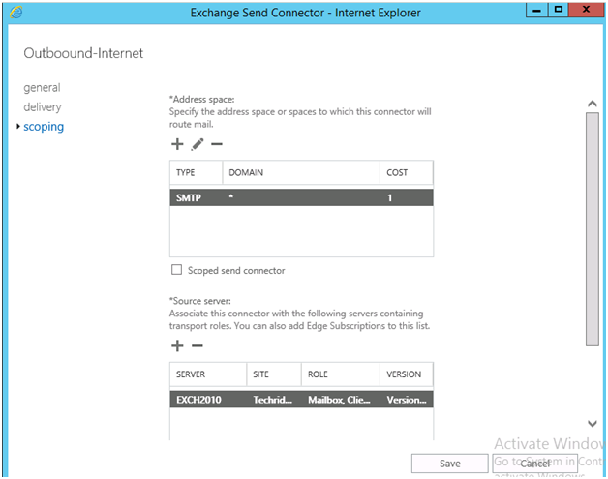
Task: Enable Scoped send connector checkbox
Action: [177, 270]
